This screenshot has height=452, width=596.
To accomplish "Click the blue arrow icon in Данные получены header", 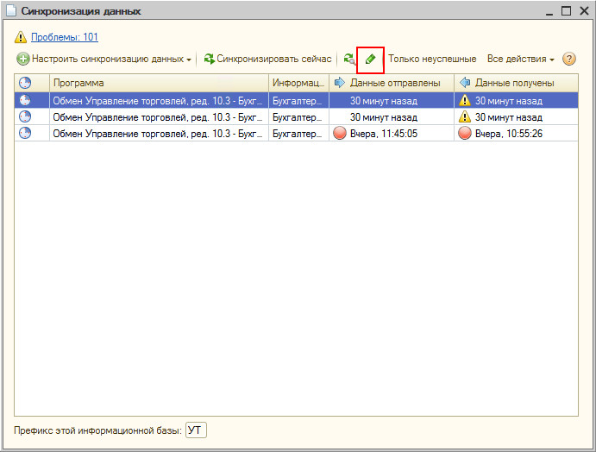I will tap(465, 83).
